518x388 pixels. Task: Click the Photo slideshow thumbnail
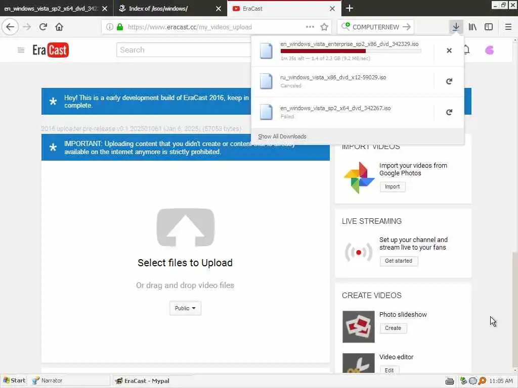point(359,327)
